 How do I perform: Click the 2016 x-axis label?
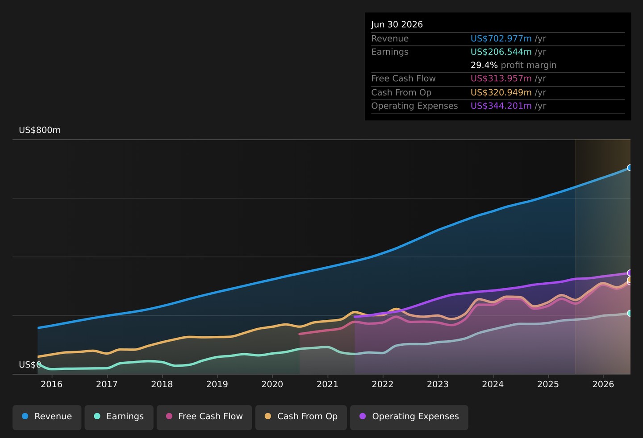(52, 384)
